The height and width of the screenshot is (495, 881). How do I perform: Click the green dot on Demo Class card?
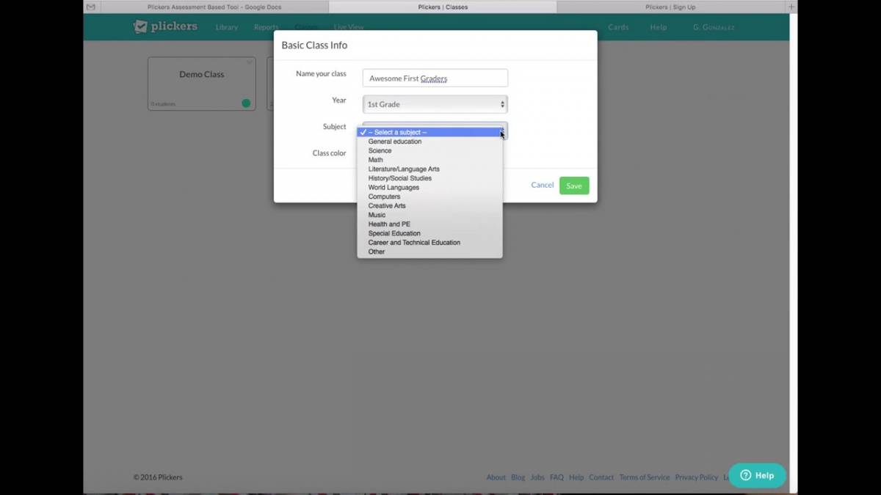point(246,103)
